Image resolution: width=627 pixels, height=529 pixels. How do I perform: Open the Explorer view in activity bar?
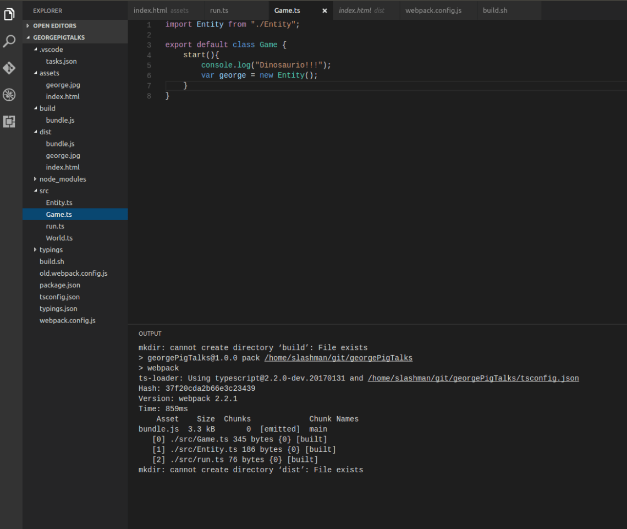point(9,14)
